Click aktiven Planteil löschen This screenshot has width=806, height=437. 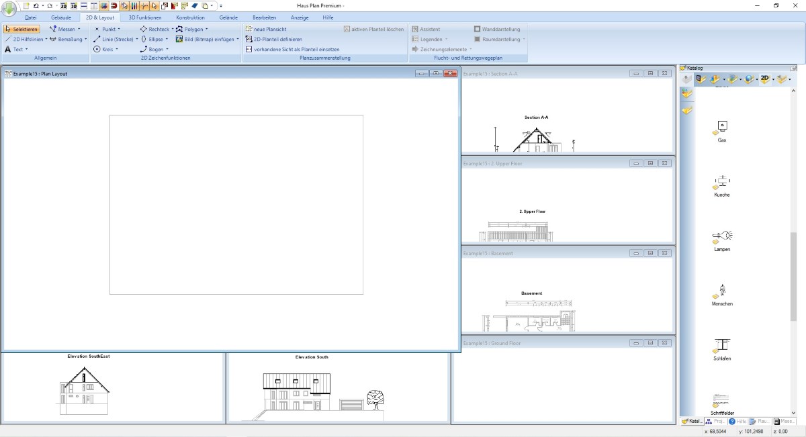pos(374,30)
